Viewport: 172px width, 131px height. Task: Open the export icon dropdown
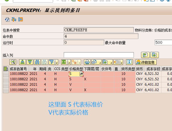[107, 62]
